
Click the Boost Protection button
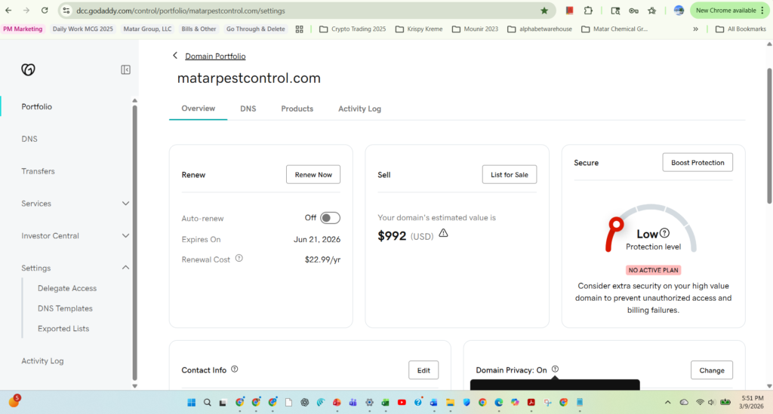point(697,162)
